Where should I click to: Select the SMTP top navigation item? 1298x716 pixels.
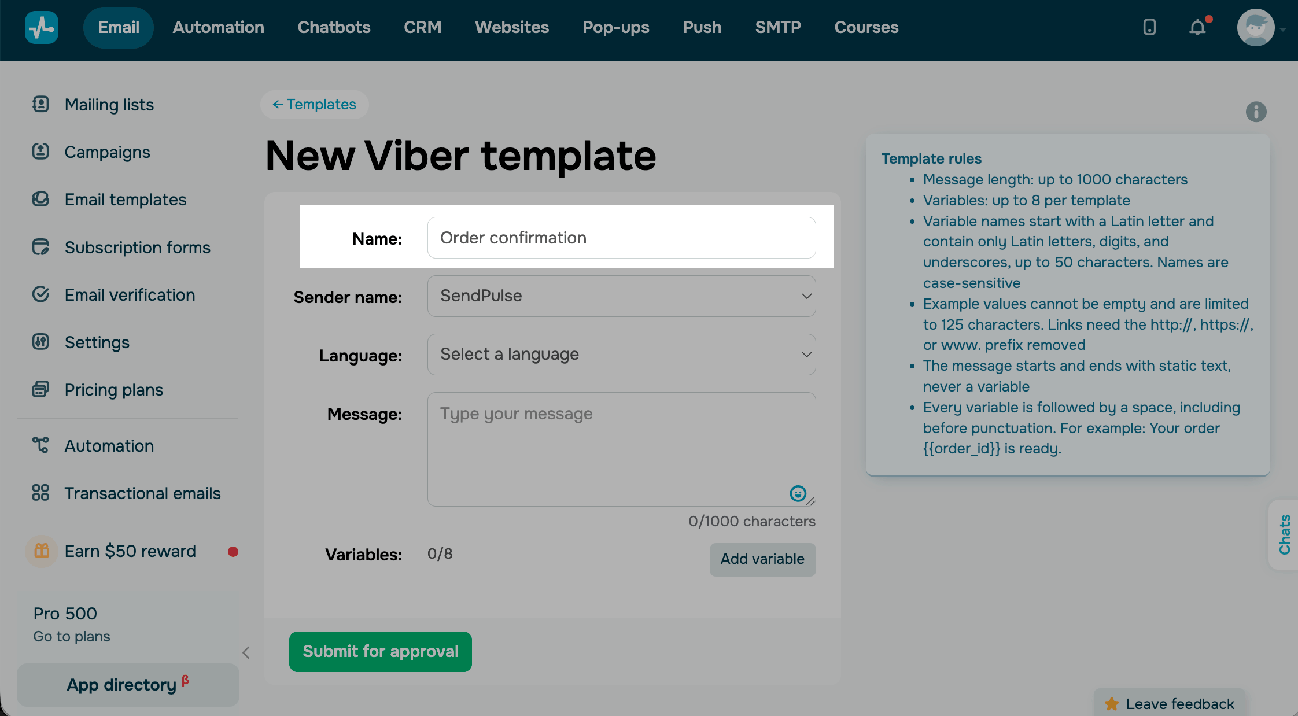coord(778,27)
